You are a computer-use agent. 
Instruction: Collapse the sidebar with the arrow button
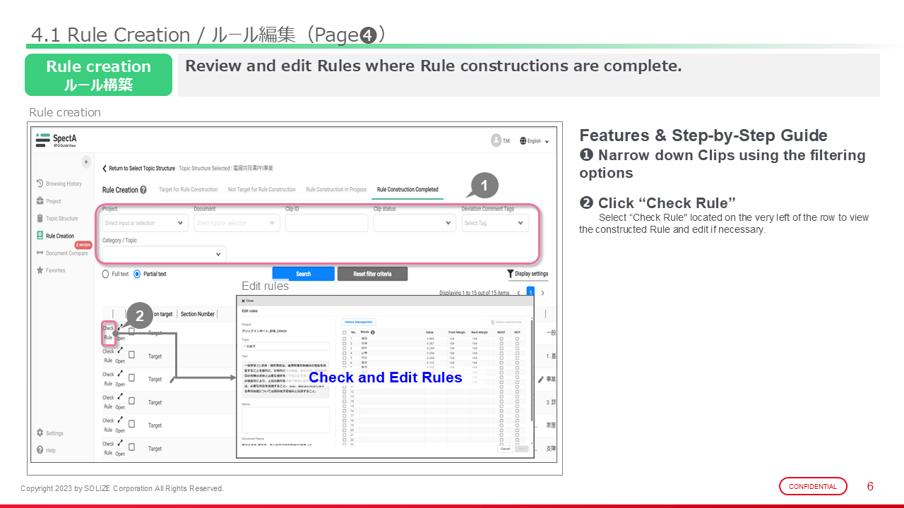click(x=86, y=162)
